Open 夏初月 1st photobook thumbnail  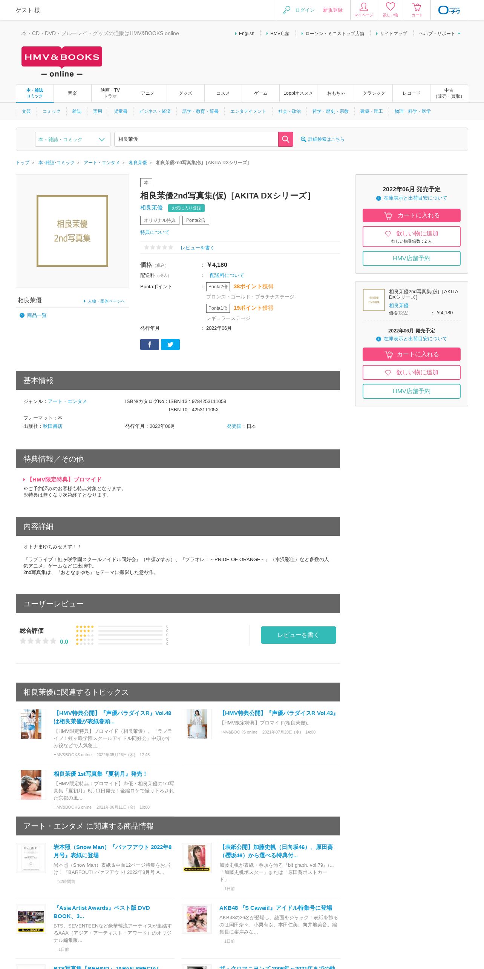(31, 785)
